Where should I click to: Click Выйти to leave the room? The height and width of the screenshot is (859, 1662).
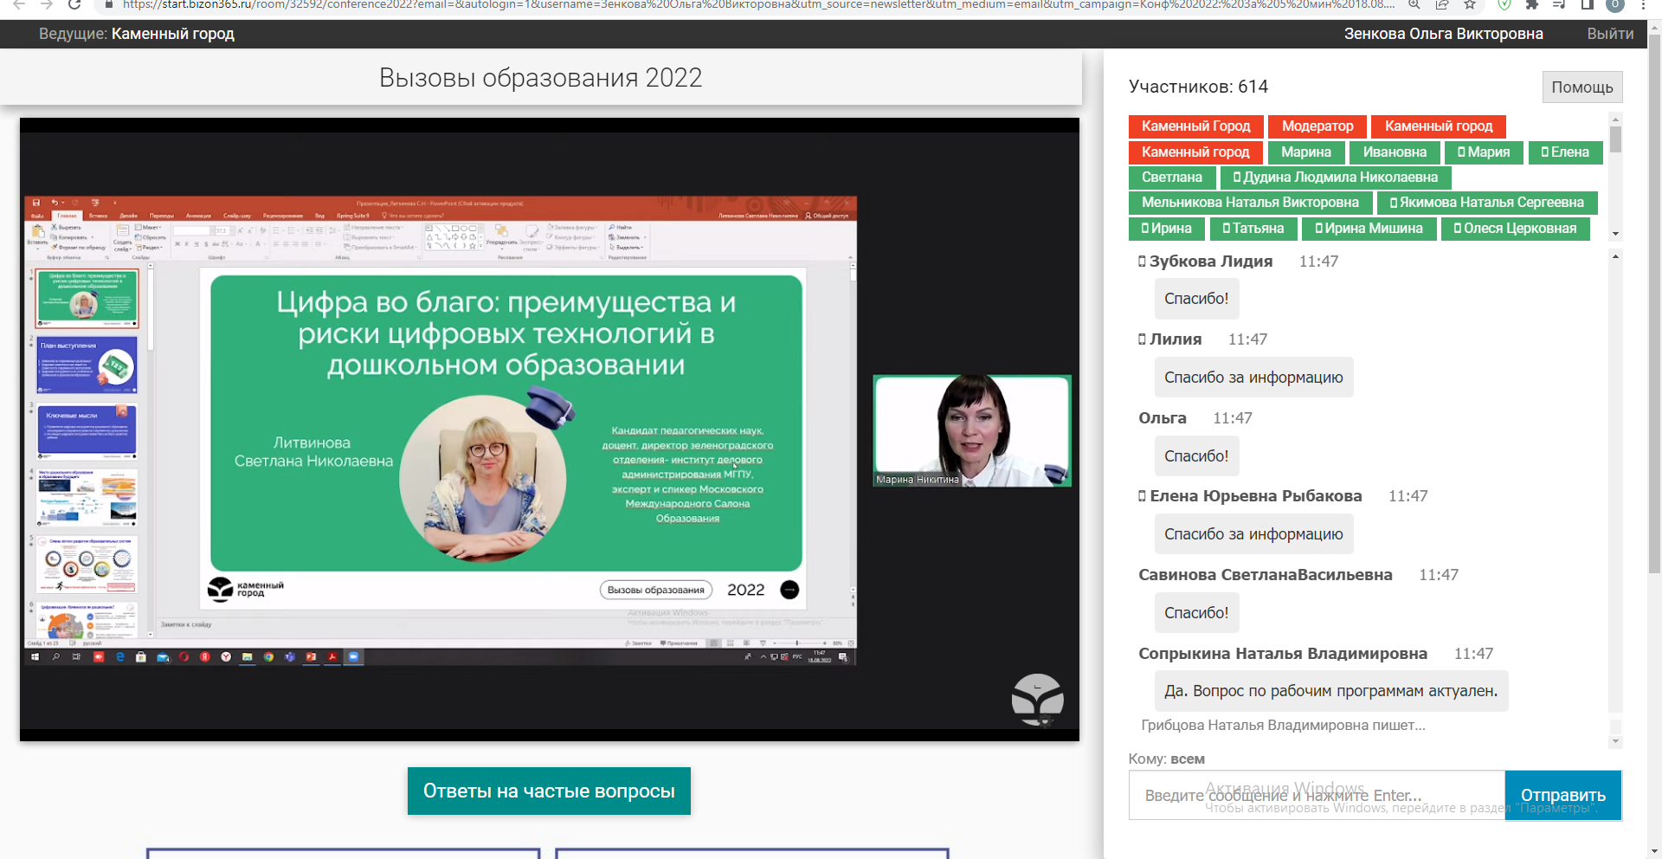(1610, 34)
